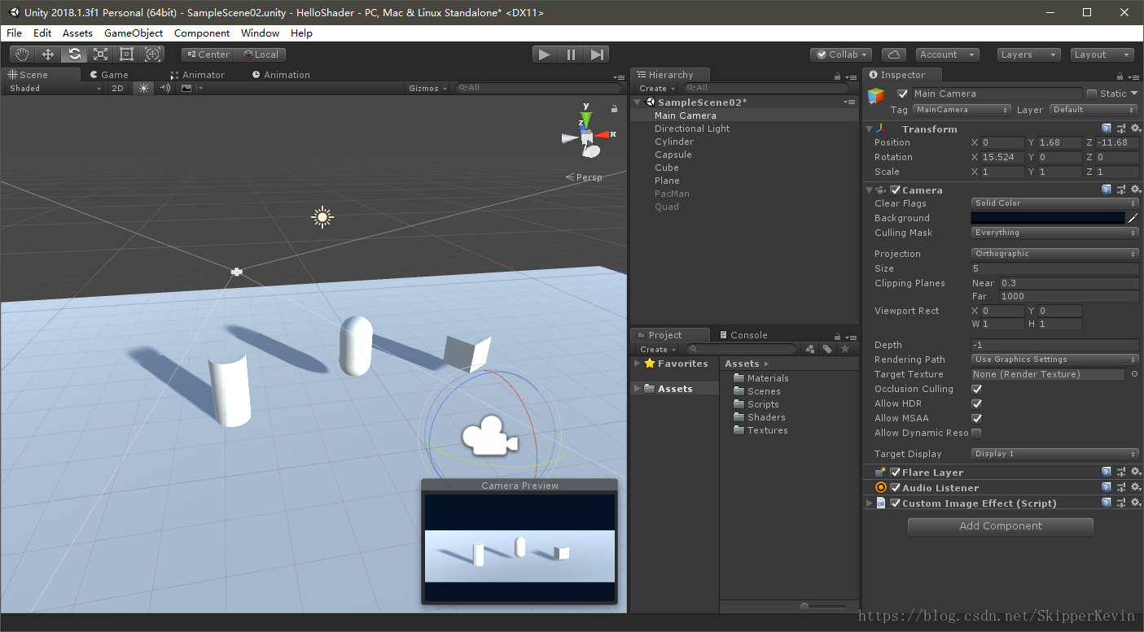The image size is (1144, 632).
Task: Start Play mode
Action: (x=545, y=54)
